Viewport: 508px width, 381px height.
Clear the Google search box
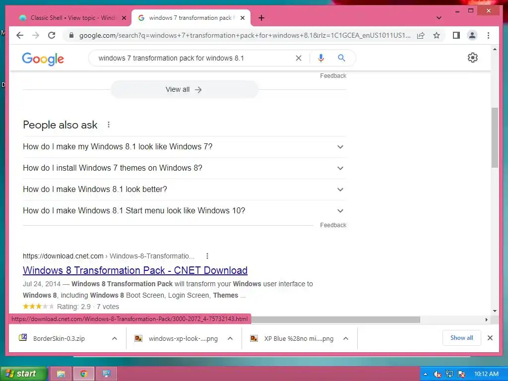coord(298,58)
